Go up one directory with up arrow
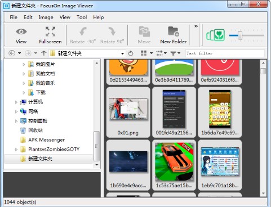 pos(44,53)
